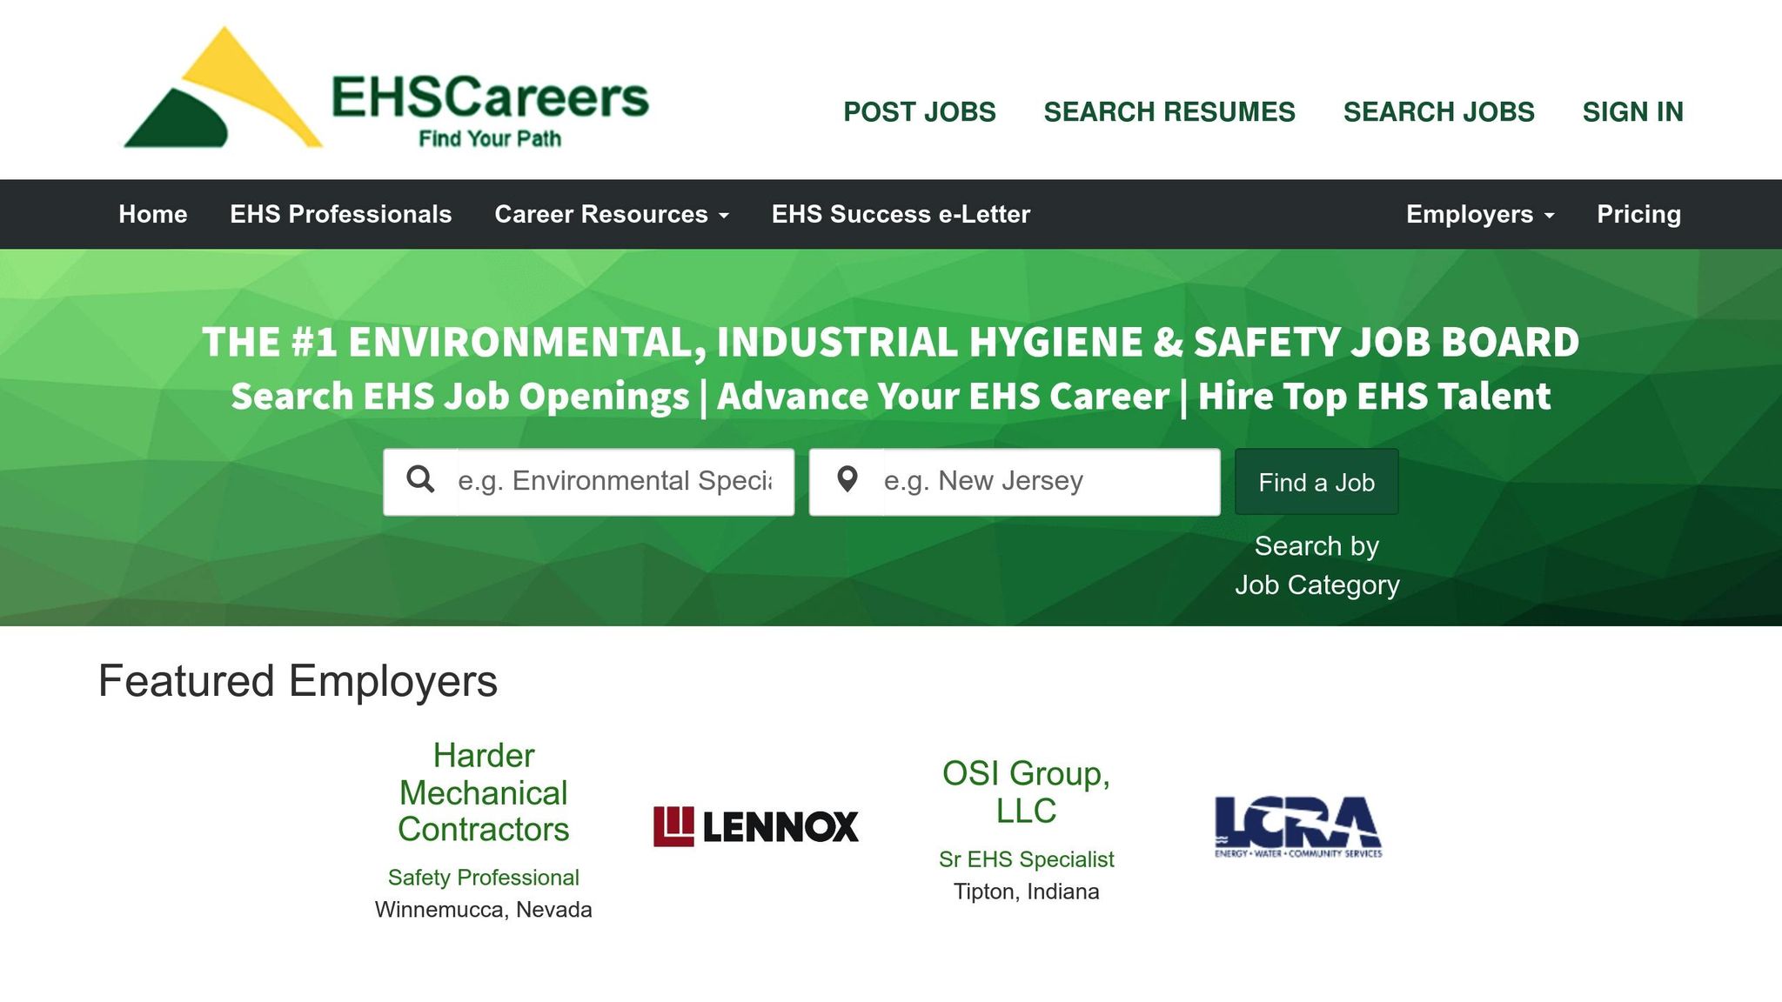Open the Pricing page
The width and height of the screenshot is (1782, 1002).
tap(1638, 215)
